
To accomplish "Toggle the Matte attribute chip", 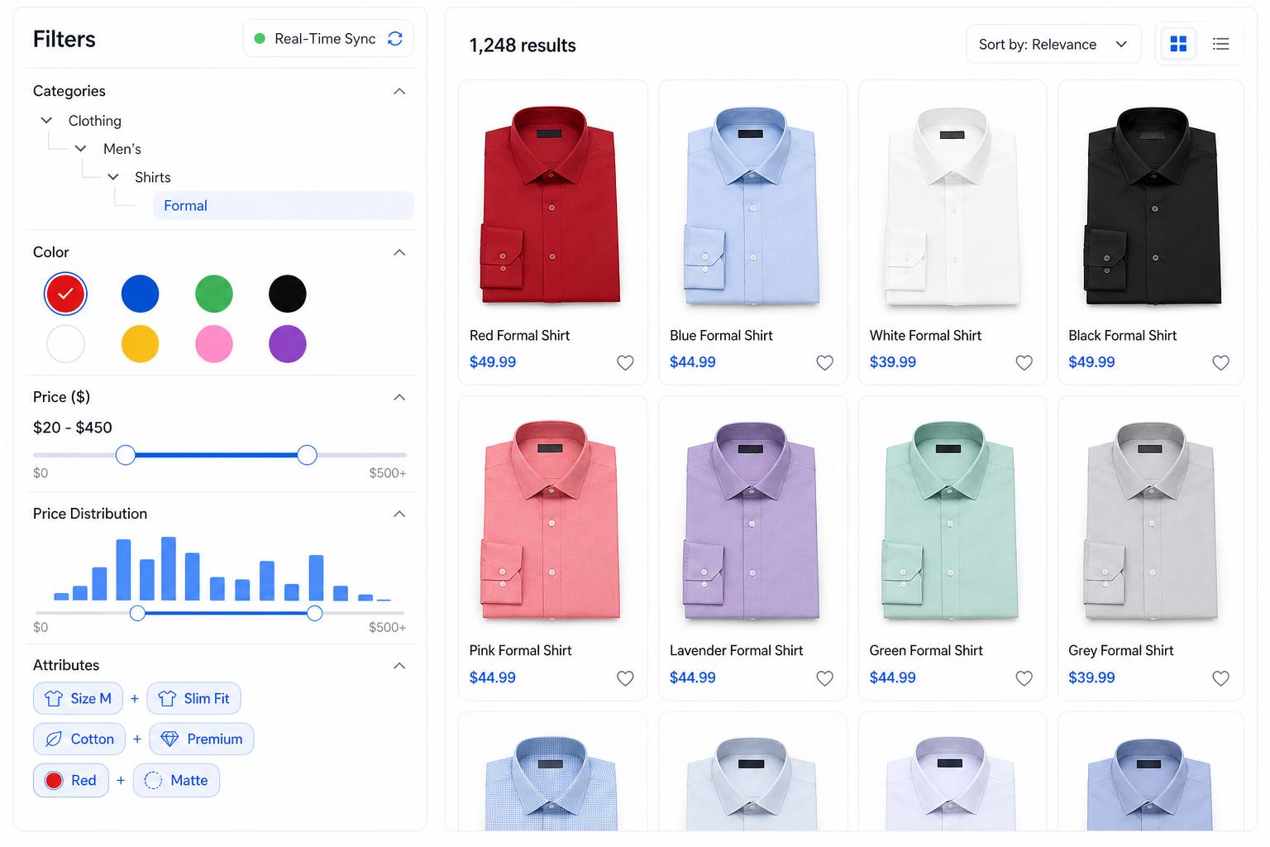I will [x=176, y=780].
